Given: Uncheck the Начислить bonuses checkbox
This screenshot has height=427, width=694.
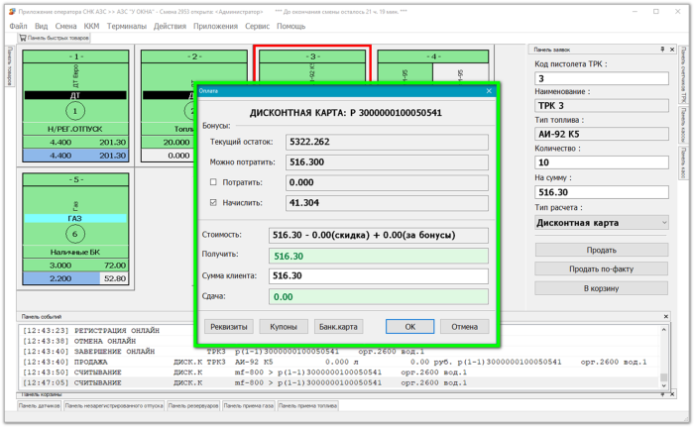Looking at the screenshot, I should [x=213, y=202].
